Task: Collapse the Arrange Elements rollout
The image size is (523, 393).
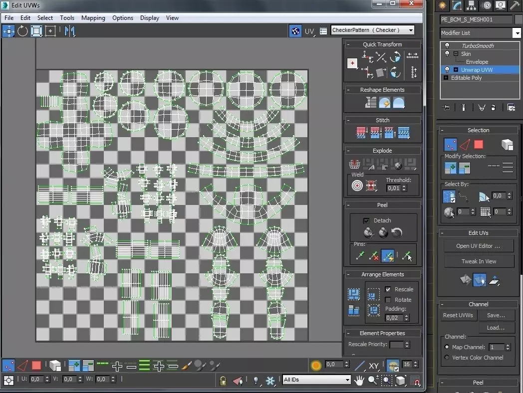Action: pyautogui.click(x=348, y=275)
